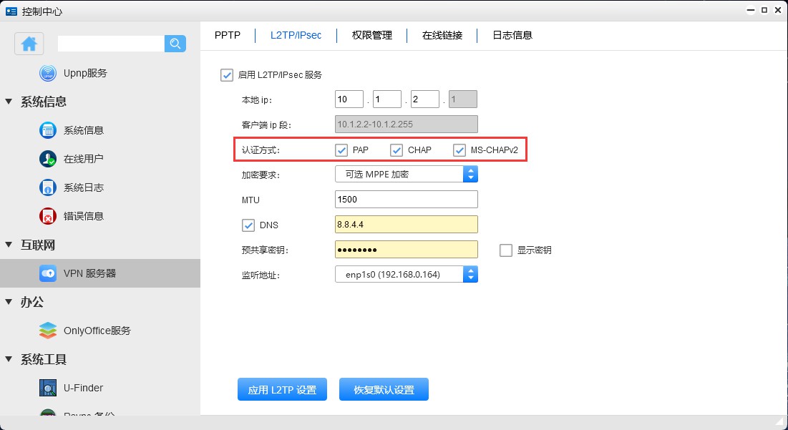Switch to the PPTP tab

click(x=227, y=34)
